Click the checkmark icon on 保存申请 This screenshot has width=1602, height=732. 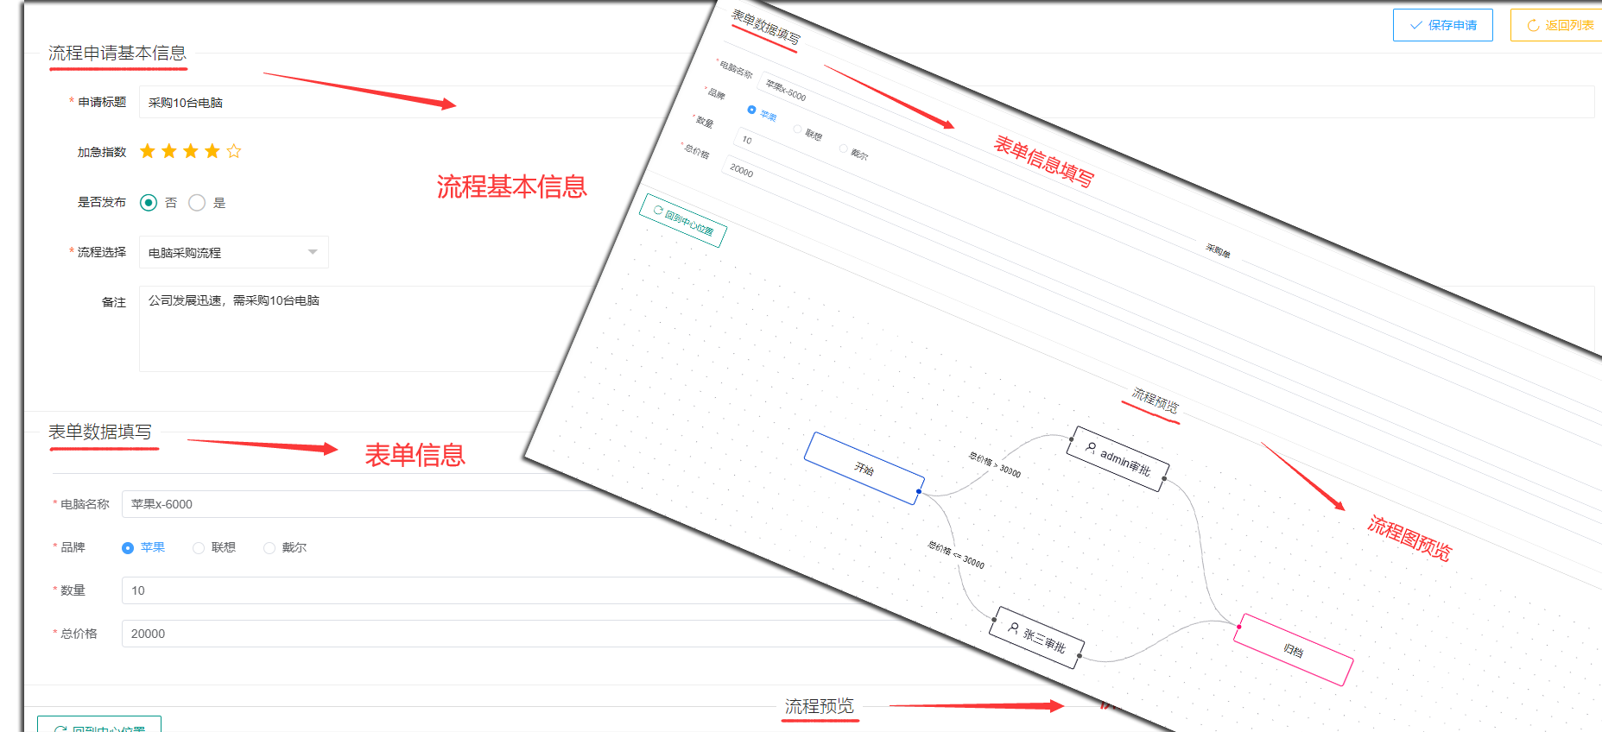tap(1415, 25)
